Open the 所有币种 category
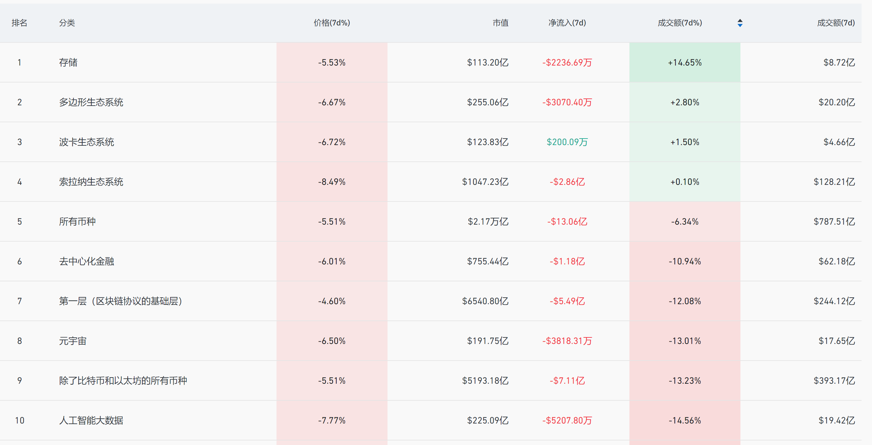This screenshot has width=872, height=445. (x=77, y=221)
